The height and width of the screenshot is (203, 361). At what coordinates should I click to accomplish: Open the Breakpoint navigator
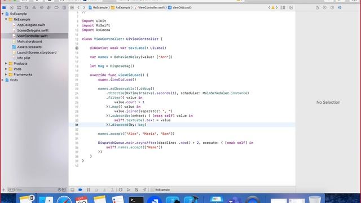pyautogui.click(x=56, y=7)
